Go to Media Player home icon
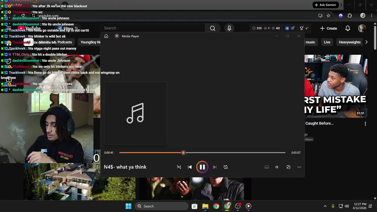 click(x=106, y=36)
